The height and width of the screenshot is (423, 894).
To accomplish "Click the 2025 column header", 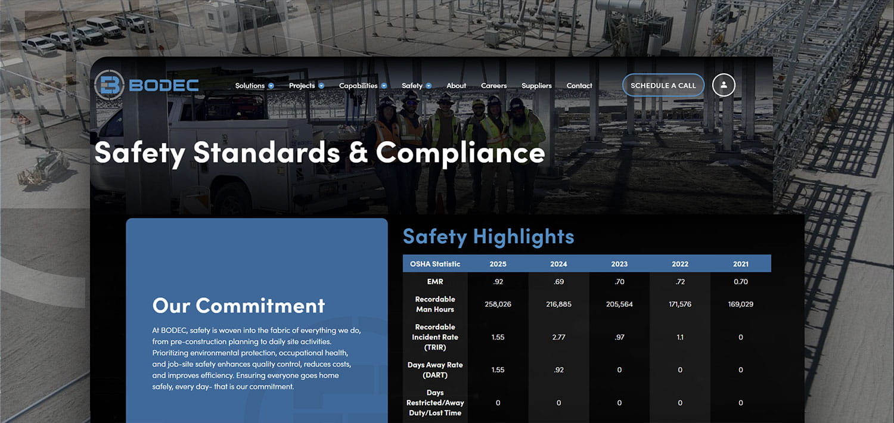I will tap(498, 264).
